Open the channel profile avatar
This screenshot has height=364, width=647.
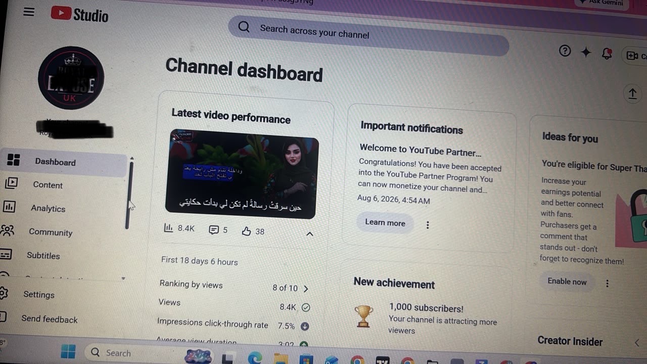click(71, 78)
